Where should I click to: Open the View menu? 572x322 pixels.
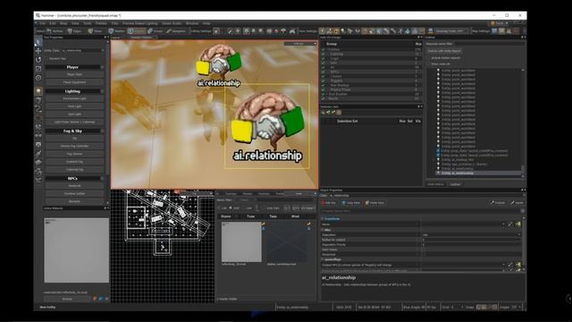pos(75,23)
